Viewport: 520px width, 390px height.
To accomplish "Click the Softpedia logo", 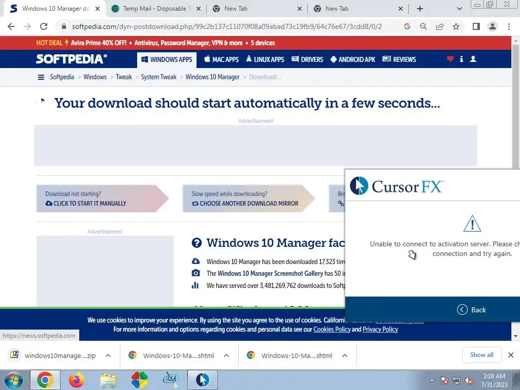I will point(71,59).
